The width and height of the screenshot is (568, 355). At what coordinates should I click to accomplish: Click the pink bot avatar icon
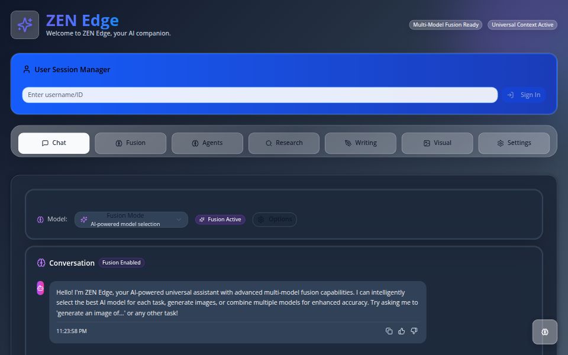click(40, 288)
